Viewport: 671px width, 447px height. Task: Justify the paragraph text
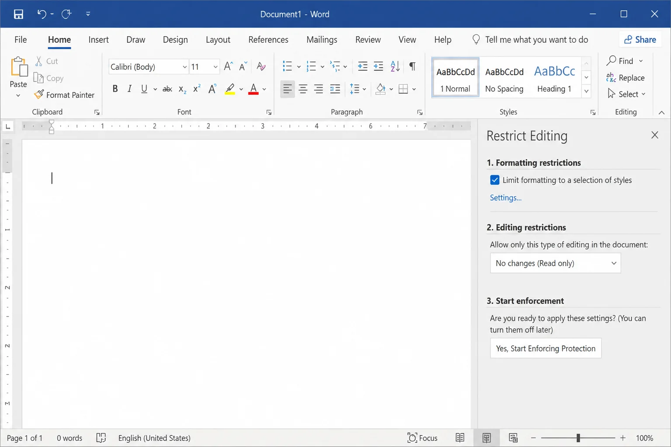coord(335,89)
